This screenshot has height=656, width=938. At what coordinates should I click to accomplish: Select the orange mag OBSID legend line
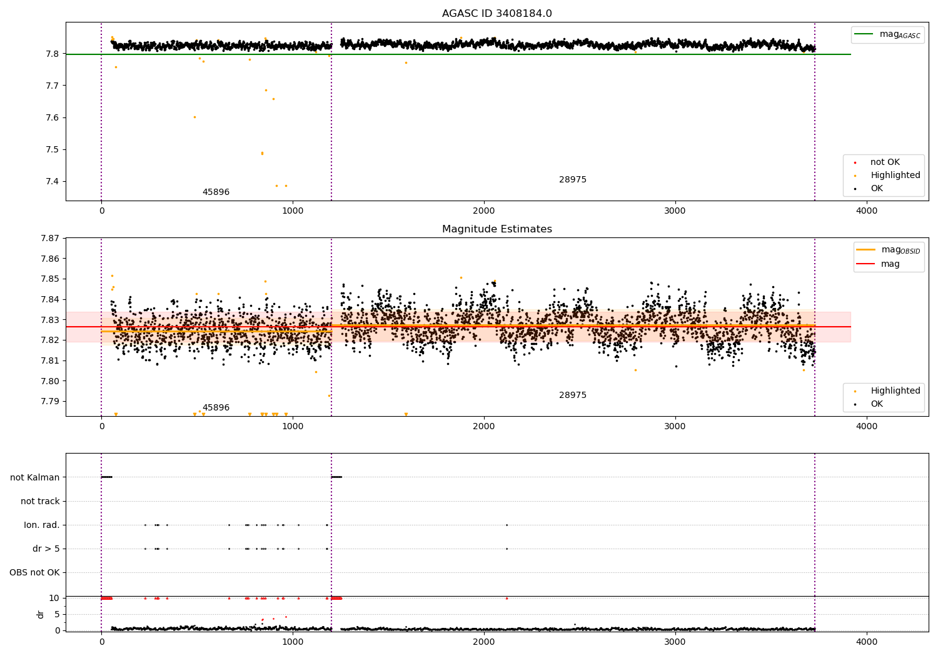866,250
